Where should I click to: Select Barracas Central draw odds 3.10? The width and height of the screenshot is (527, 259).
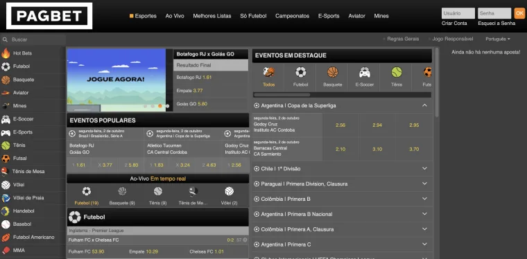(377, 150)
